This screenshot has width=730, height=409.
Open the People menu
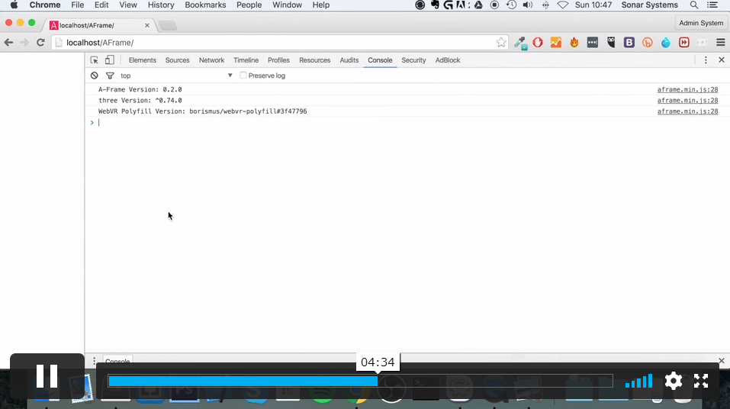tap(249, 5)
